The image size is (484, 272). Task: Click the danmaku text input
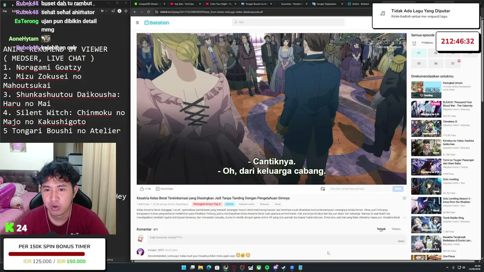360,189
